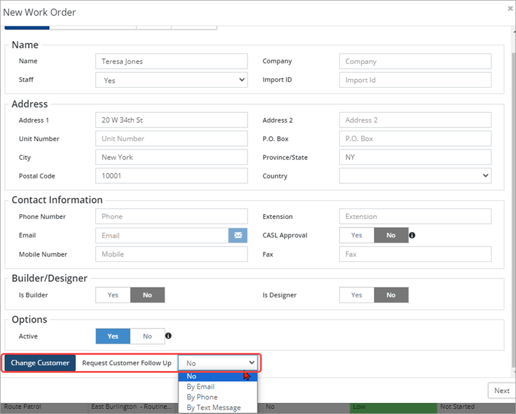
Task: Set Is Builder to Yes
Action: (113, 295)
